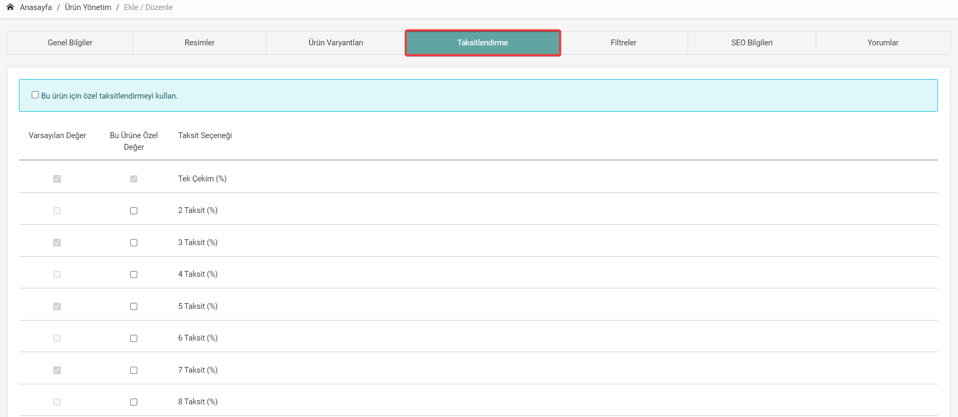Check product-specific checkbox for 2 Taksit

(134, 211)
